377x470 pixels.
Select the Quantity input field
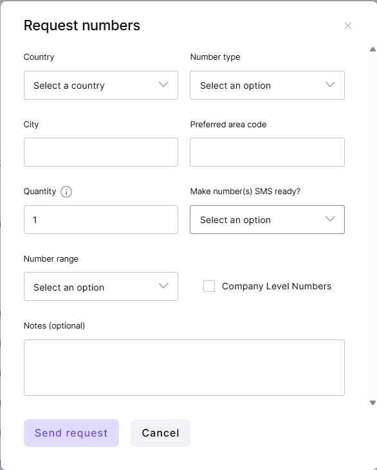point(101,219)
